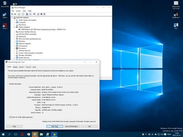Collapse the DESKTOP root node

(x=12, y=18)
